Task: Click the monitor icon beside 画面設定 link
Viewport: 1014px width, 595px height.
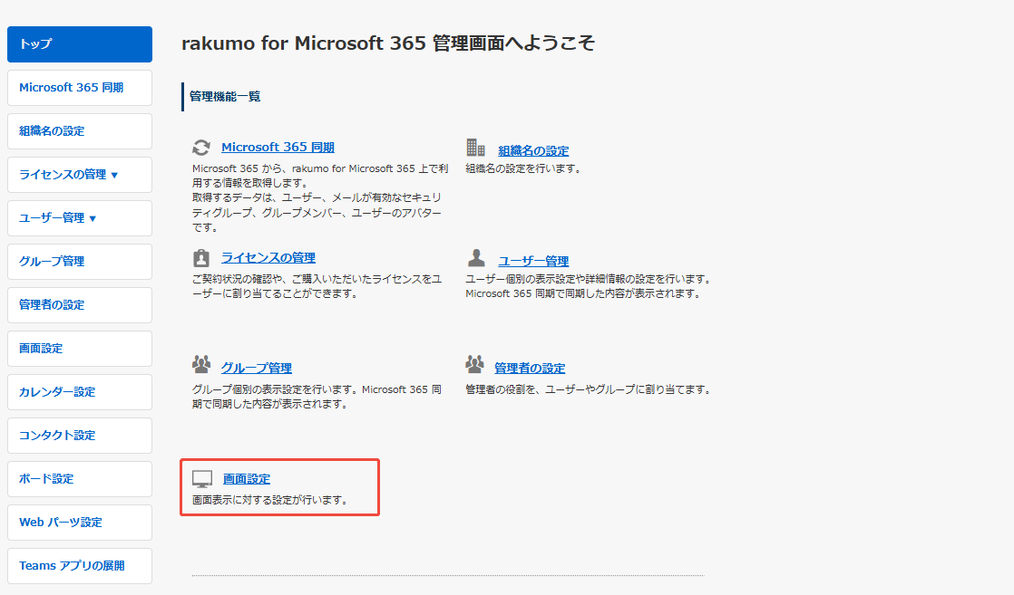Action: pos(201,479)
